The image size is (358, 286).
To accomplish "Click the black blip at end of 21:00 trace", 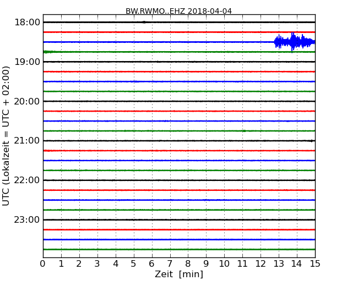I will tap(311, 141).
